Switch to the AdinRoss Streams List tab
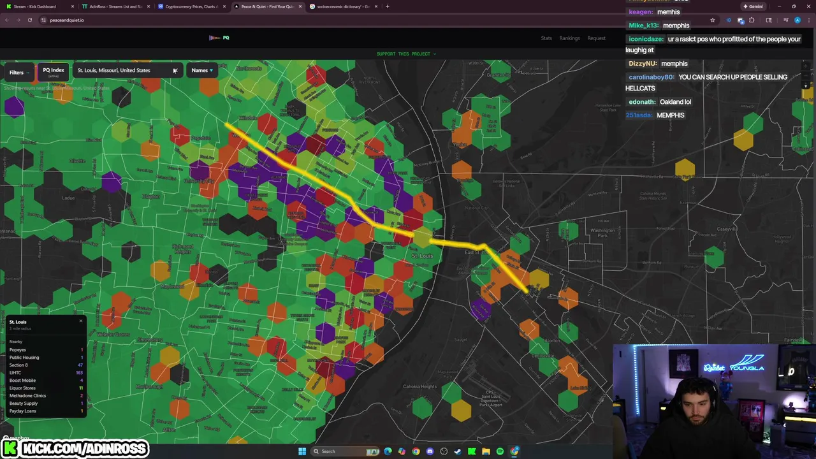Screen dimensions: 816x459 click(116, 6)
